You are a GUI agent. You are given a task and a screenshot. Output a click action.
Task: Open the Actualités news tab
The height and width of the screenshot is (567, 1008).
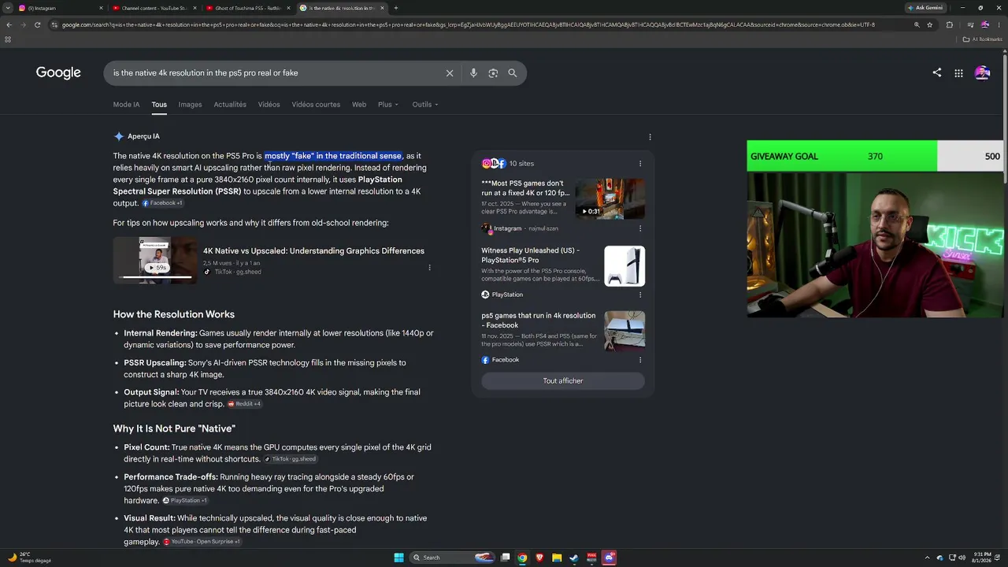230,105
